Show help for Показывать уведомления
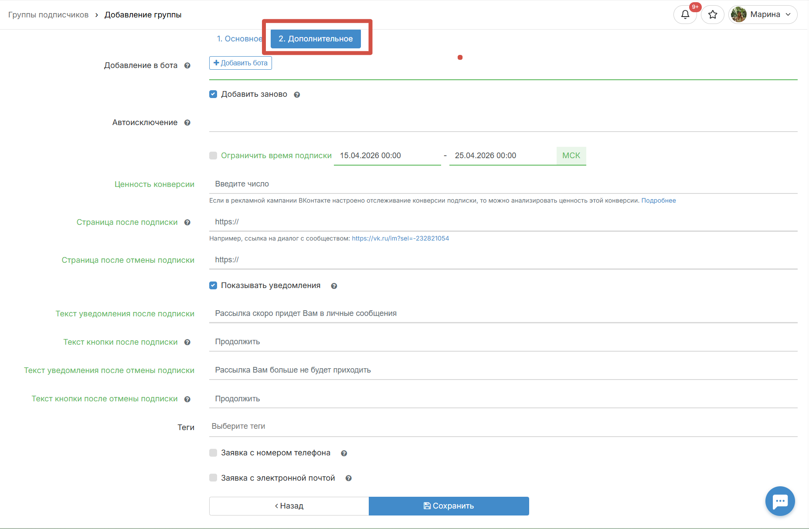809x529 pixels. (x=334, y=286)
